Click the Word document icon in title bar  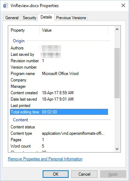pyautogui.click(x=6, y=6)
